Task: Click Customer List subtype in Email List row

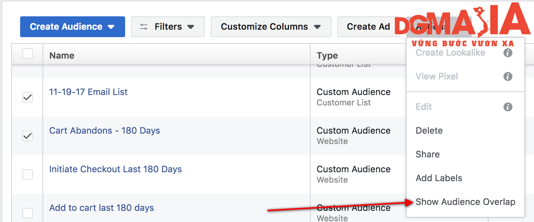Action: coord(344,102)
